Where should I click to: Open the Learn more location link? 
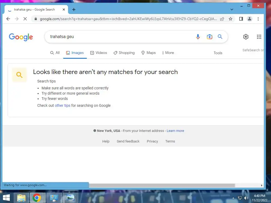pyautogui.click(x=175, y=131)
